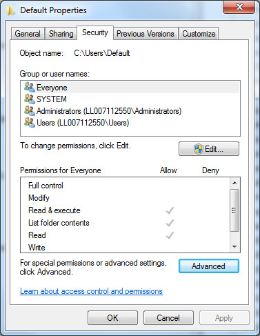
Task: Open access control and permissions help link
Action: click(91, 291)
